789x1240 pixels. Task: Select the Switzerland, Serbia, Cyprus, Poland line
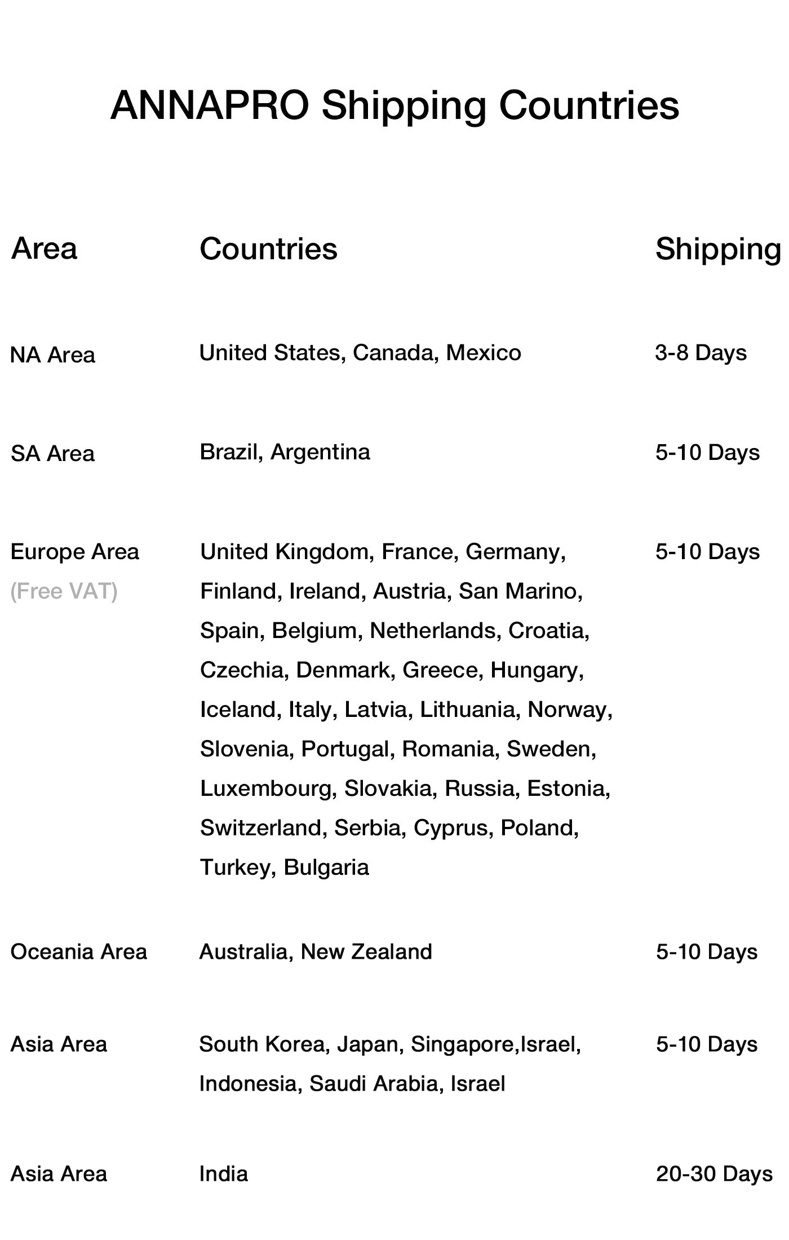point(389,828)
